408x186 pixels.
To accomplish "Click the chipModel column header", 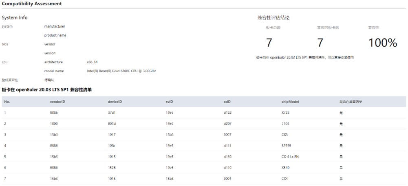I will pyautogui.click(x=290, y=102).
